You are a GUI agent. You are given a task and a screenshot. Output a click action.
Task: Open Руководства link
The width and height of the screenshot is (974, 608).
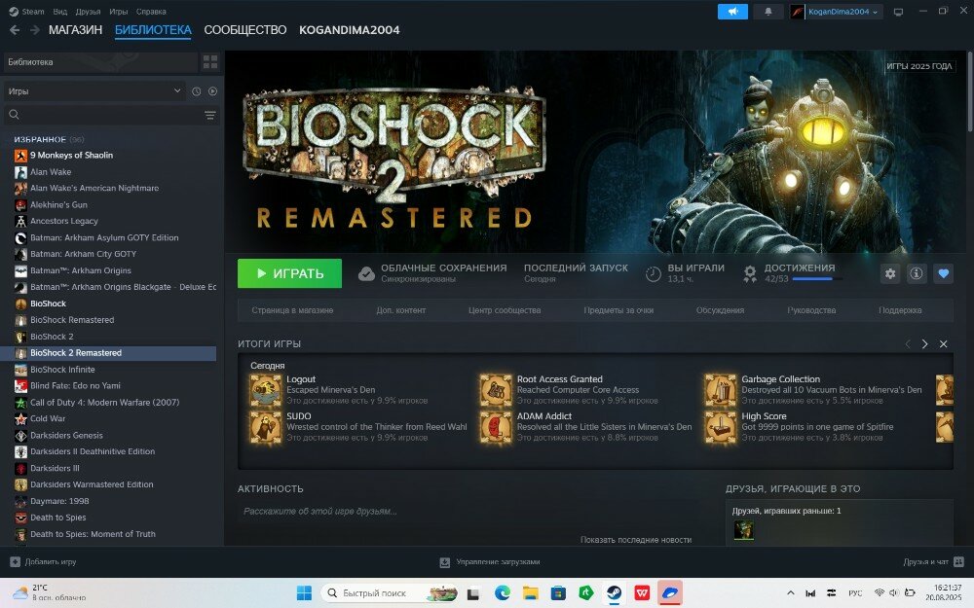coord(811,310)
